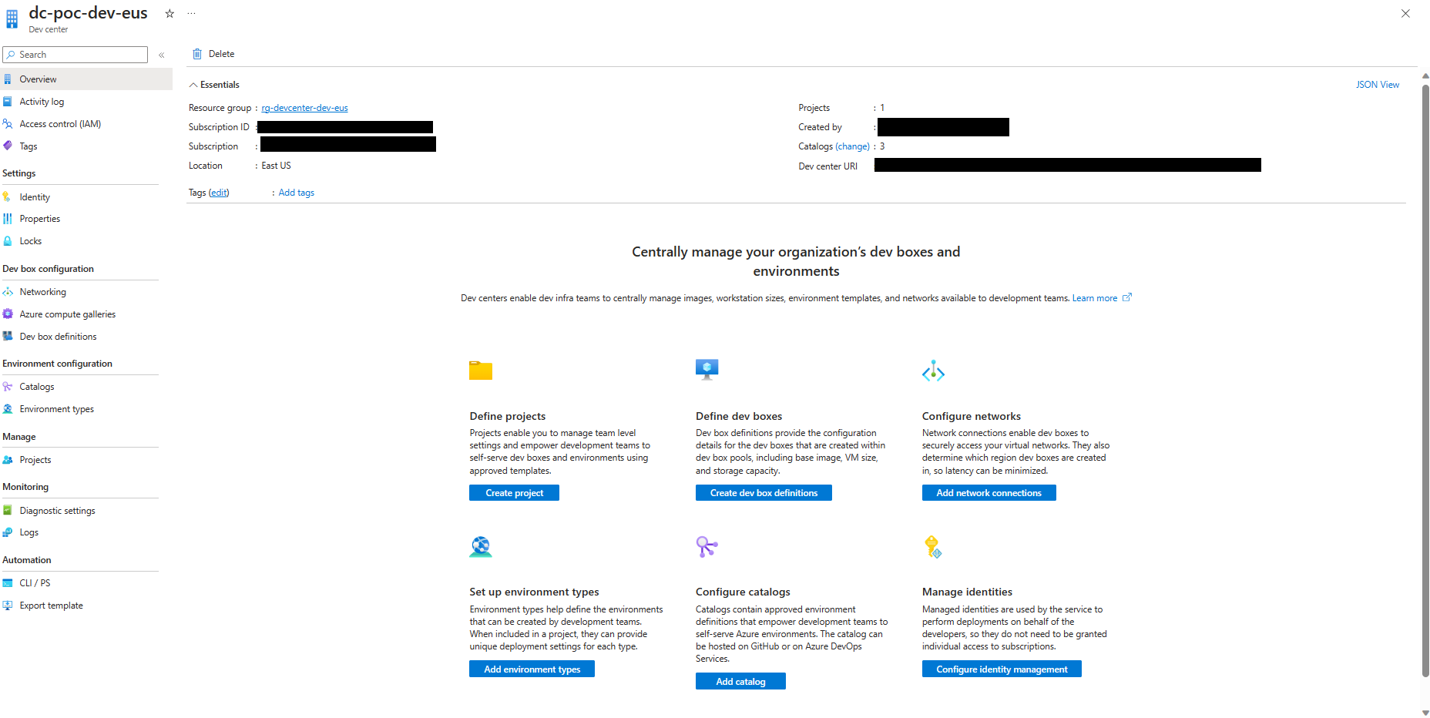
Task: Collapse the left navigation sidebar
Action: [x=162, y=55]
